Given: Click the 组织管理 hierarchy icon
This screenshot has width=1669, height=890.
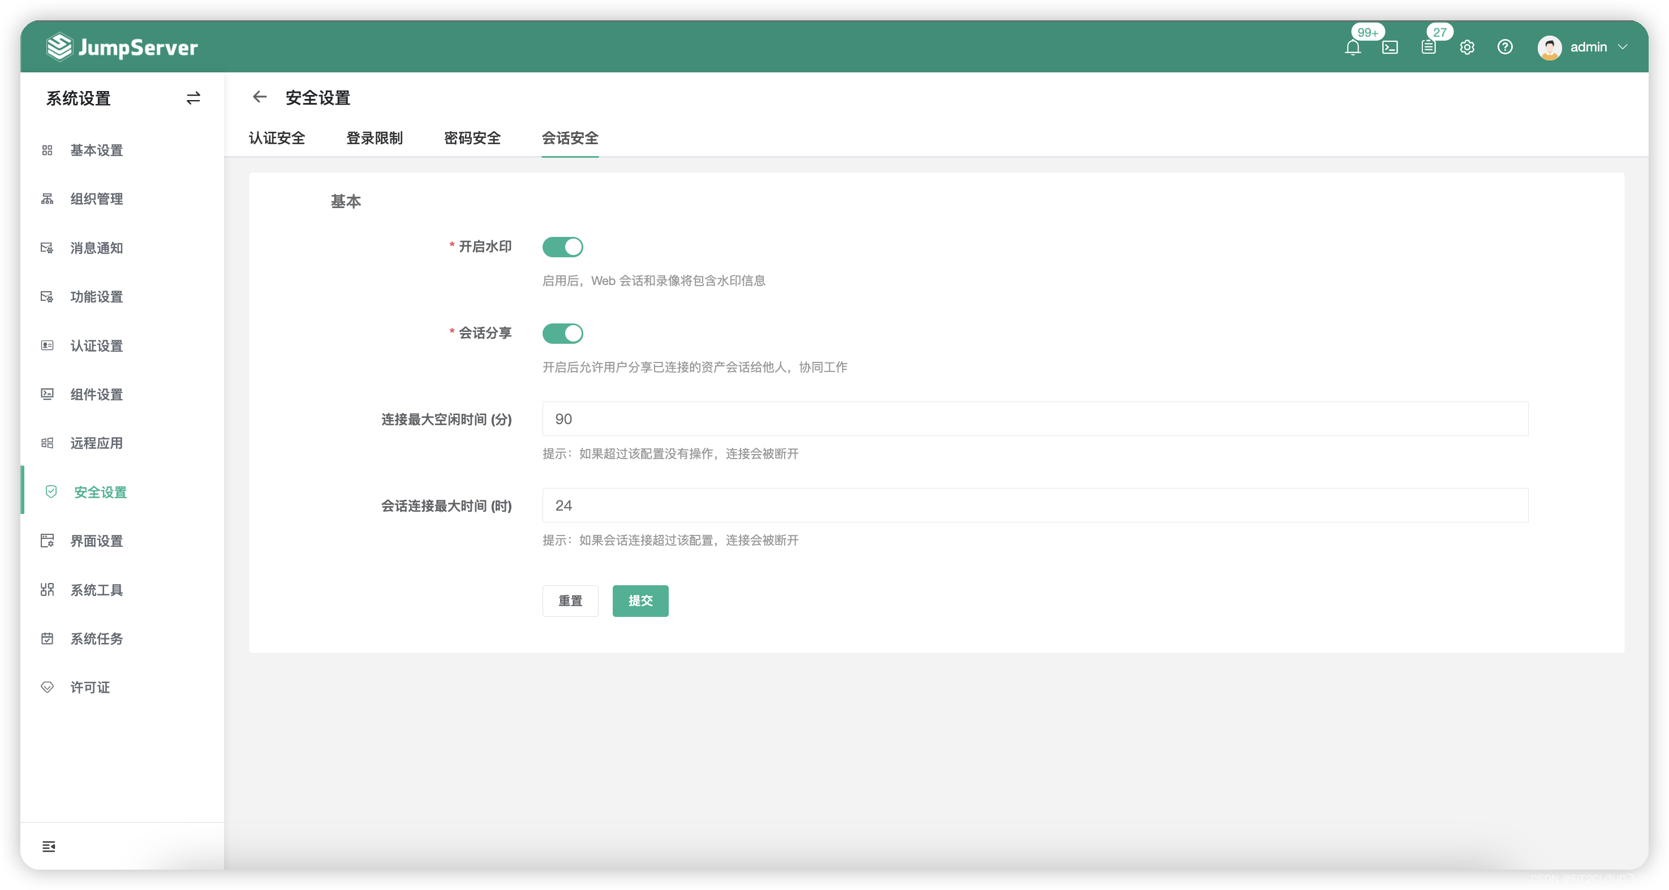Looking at the screenshot, I should [x=48, y=199].
